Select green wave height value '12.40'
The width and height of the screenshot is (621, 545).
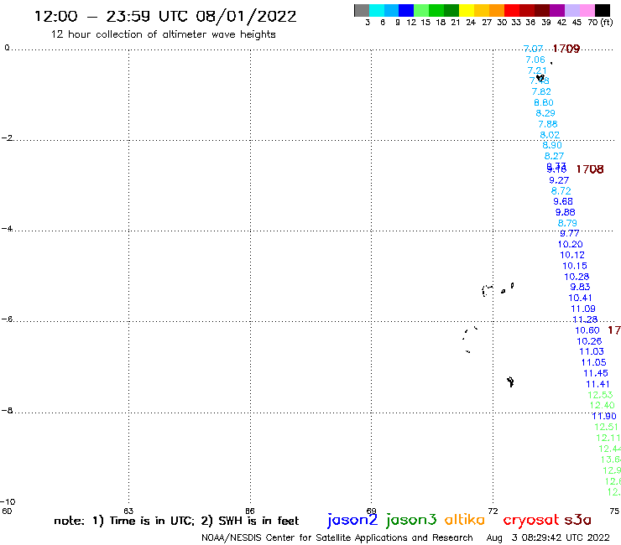603,405
